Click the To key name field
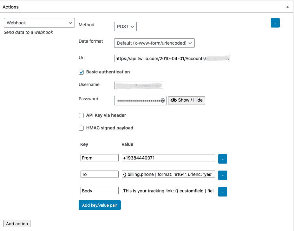Viewport: 294px width, 231px height. pyautogui.click(x=99, y=174)
